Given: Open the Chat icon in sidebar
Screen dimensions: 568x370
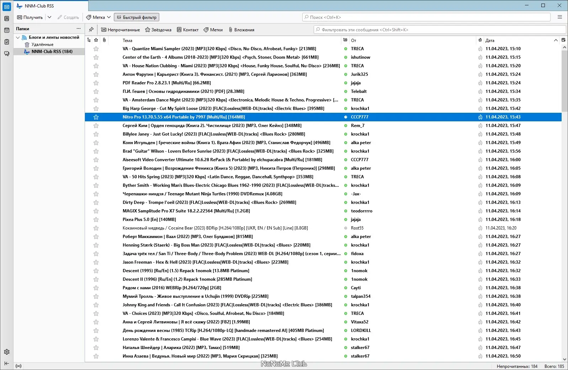Looking at the screenshot, I should 6,54.
